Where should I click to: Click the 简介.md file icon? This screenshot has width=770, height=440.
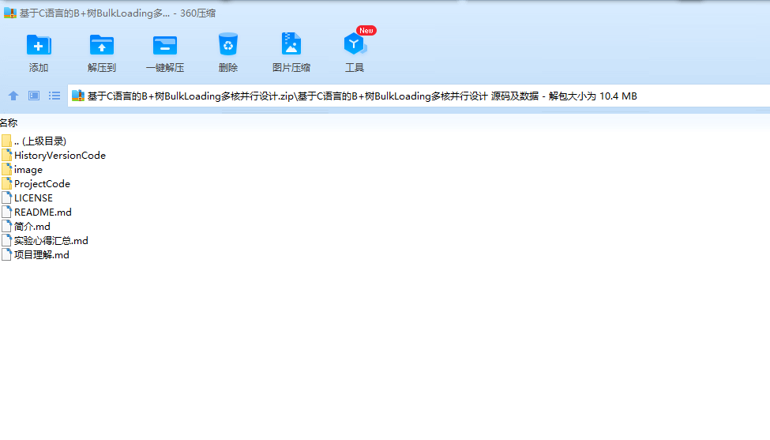6,227
